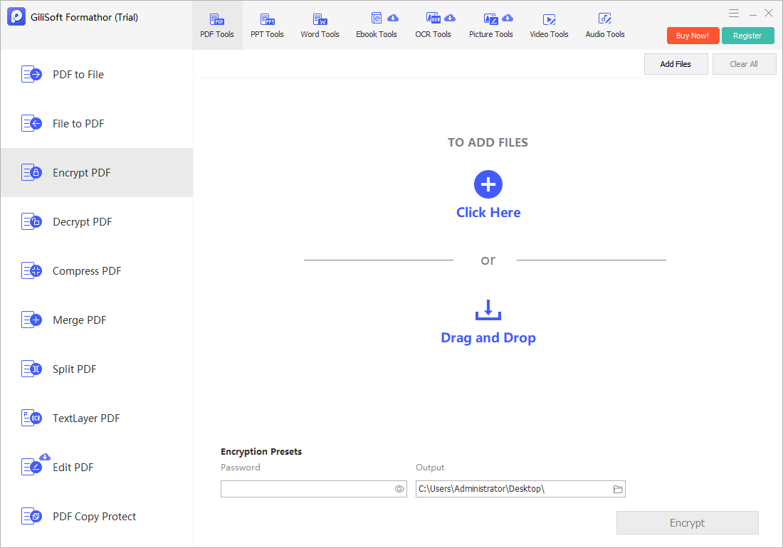The width and height of the screenshot is (783, 548).
Task: Click the GiliSoft Formathor logo icon
Action: [x=16, y=16]
